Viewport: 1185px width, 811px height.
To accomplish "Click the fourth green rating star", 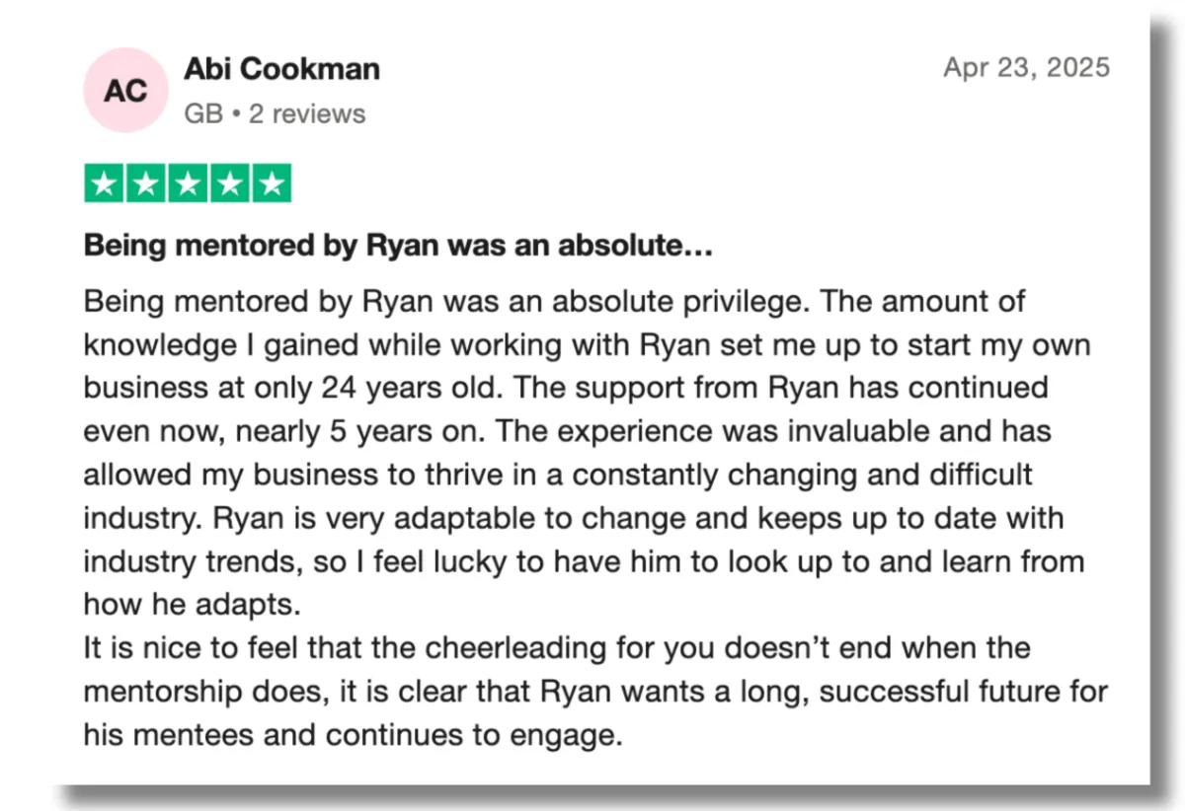I will (230, 184).
